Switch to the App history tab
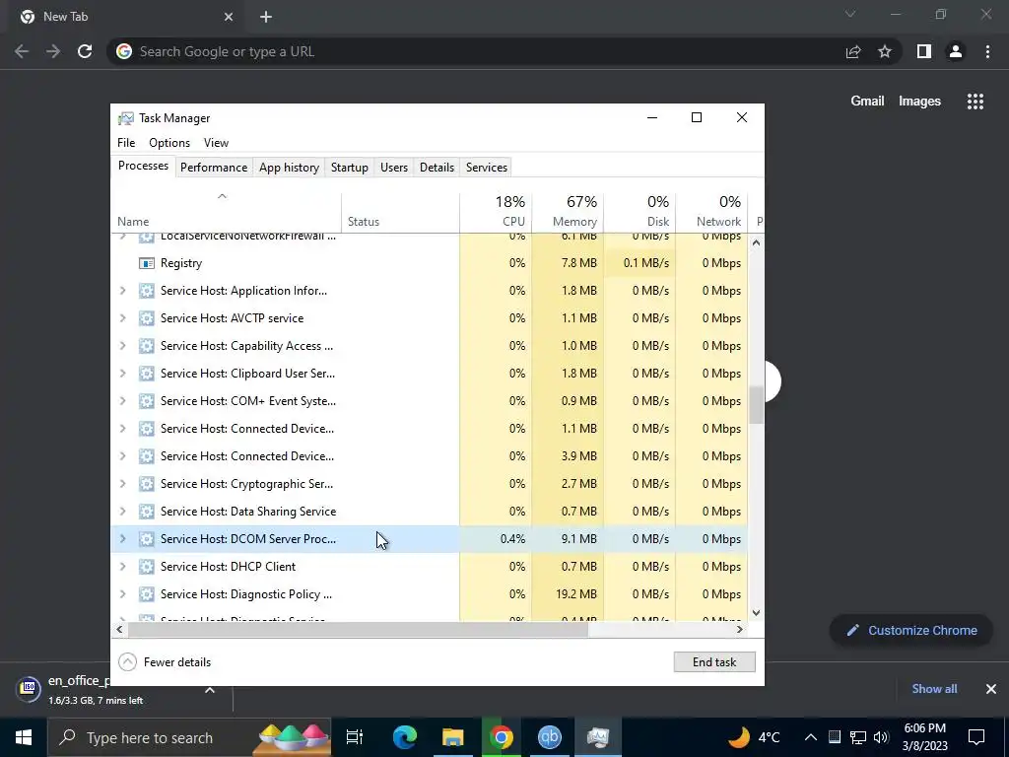 (x=289, y=168)
